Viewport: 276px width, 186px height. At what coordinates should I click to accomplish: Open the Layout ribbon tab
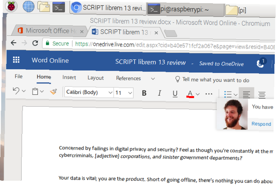click(95, 78)
